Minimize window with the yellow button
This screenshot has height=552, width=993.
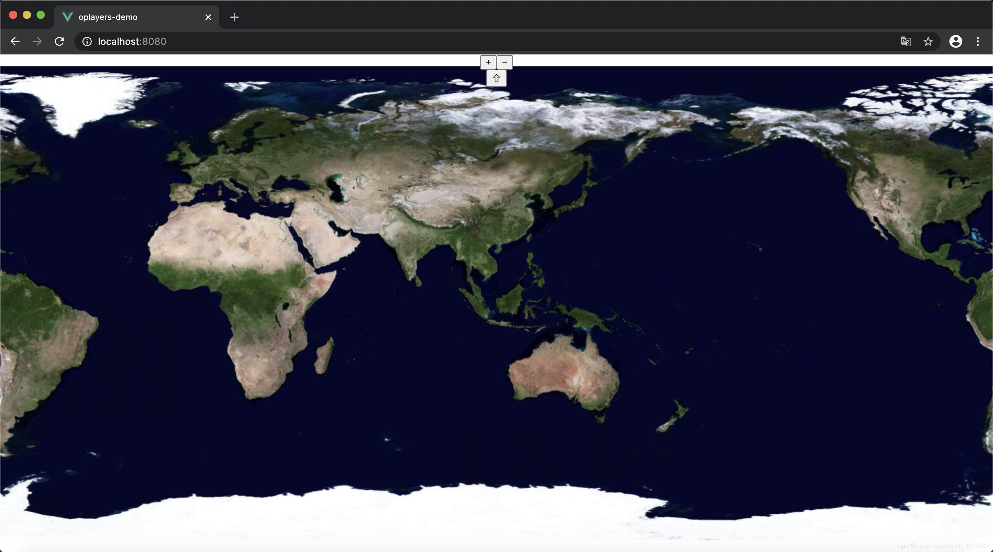pyautogui.click(x=27, y=15)
